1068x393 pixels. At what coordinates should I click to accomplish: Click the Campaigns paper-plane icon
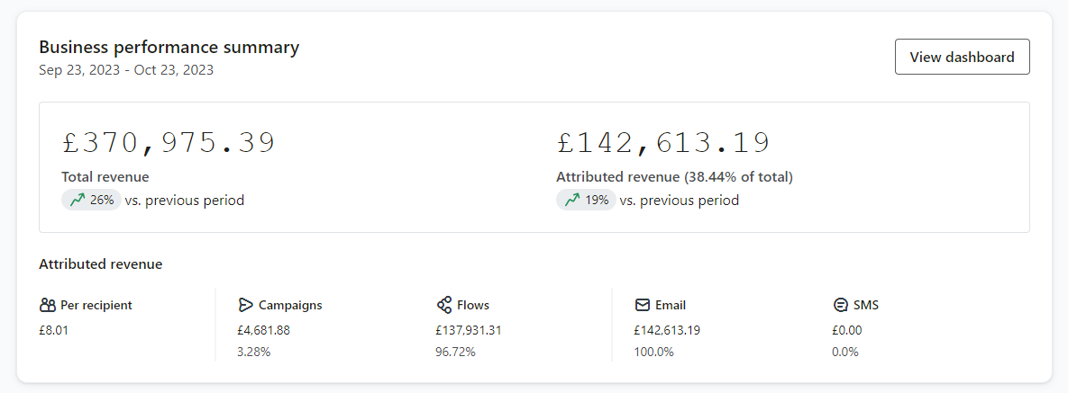click(245, 305)
